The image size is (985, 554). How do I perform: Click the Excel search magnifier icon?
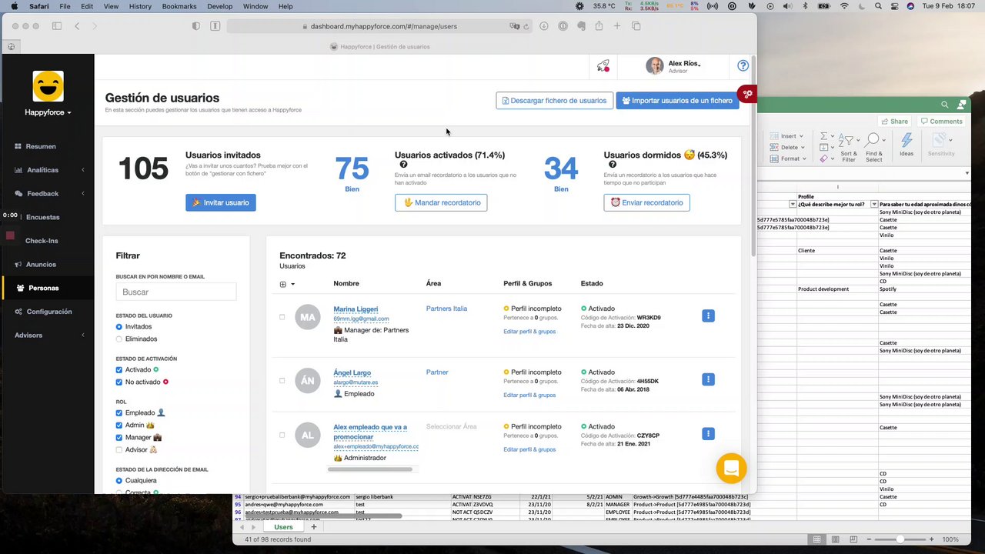945,105
